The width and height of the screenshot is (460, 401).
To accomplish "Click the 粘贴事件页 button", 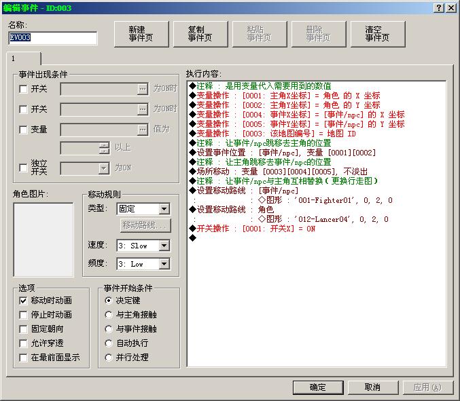I will [260, 34].
